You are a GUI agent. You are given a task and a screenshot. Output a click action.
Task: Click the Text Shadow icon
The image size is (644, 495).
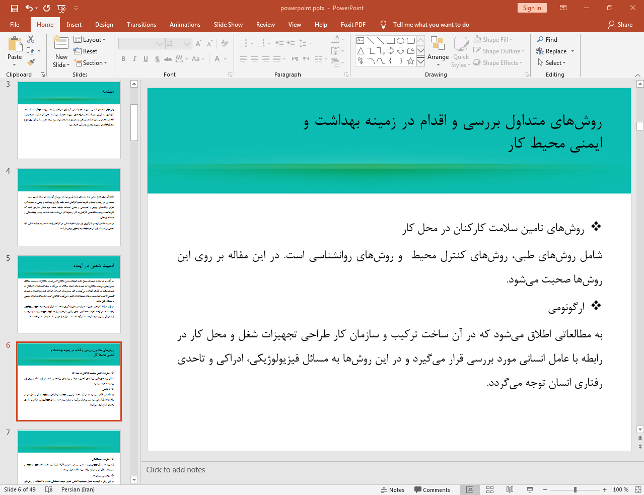(157, 59)
